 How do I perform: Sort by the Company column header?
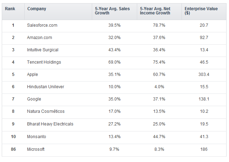coord(37,8)
